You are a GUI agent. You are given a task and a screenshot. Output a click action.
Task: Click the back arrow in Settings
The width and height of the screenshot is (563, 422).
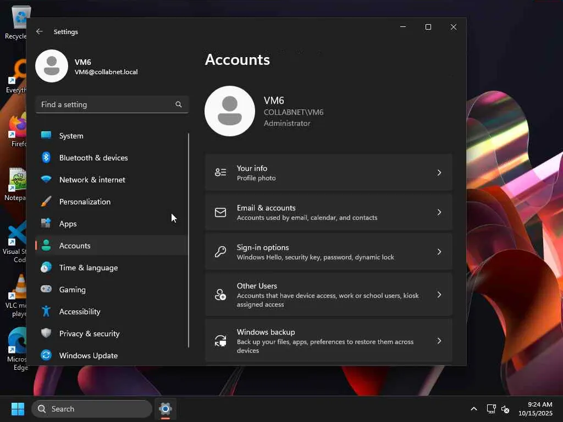40,31
